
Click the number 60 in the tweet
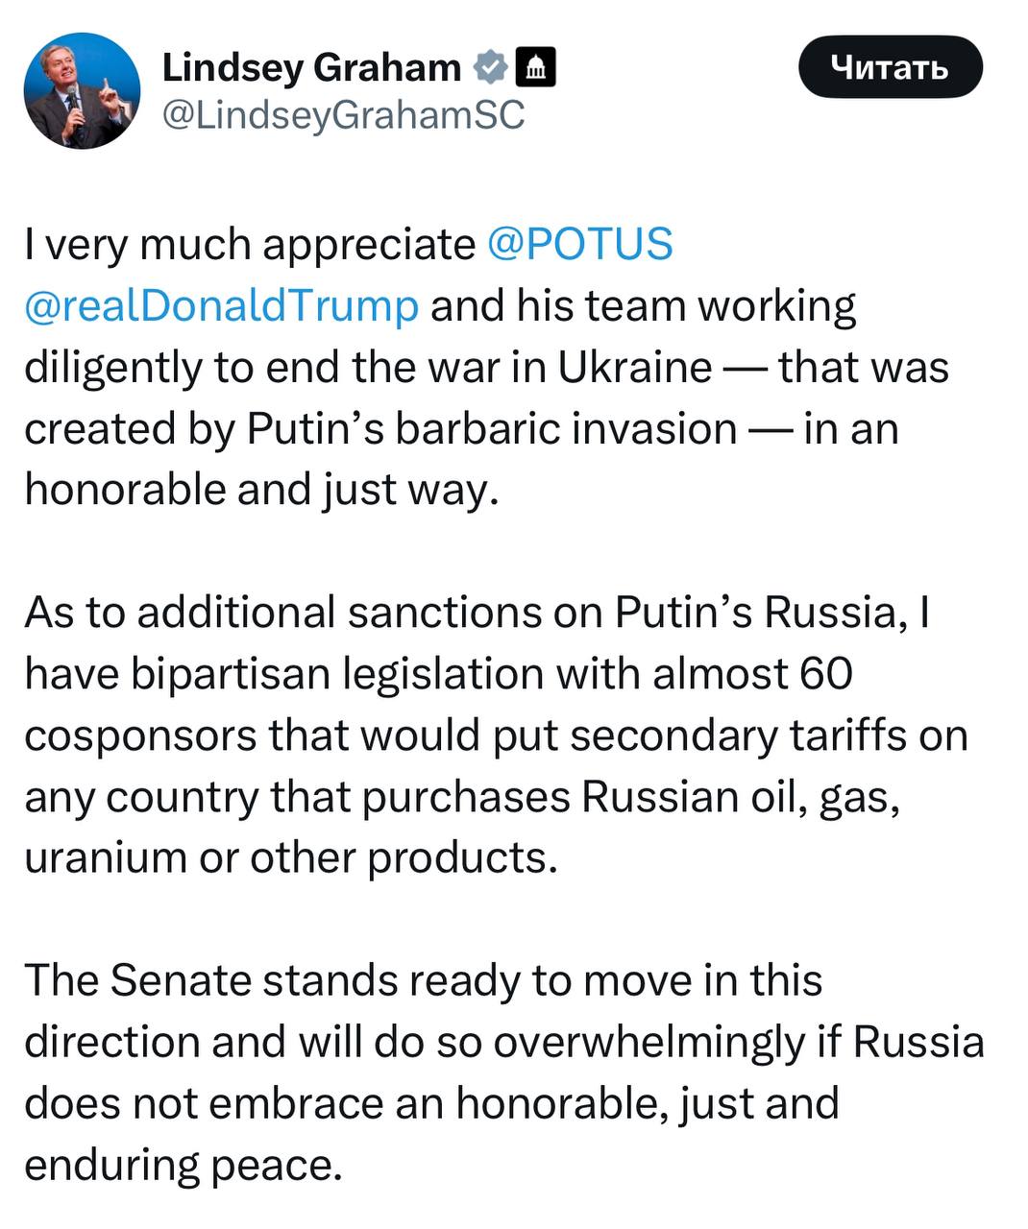pyautogui.click(x=825, y=674)
